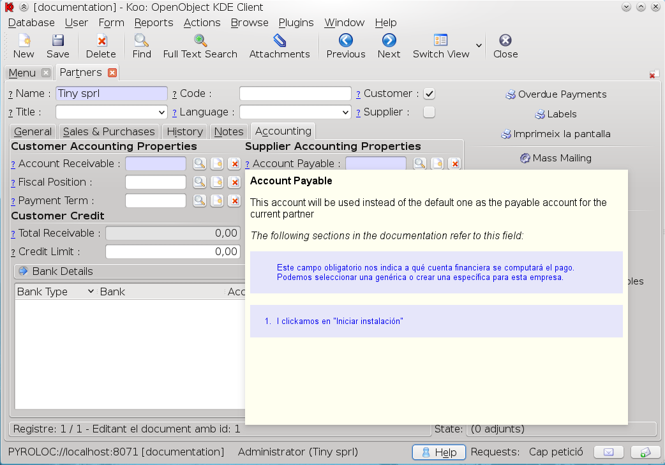Open the 'Este campo obligatorio' documentation link

(426, 272)
